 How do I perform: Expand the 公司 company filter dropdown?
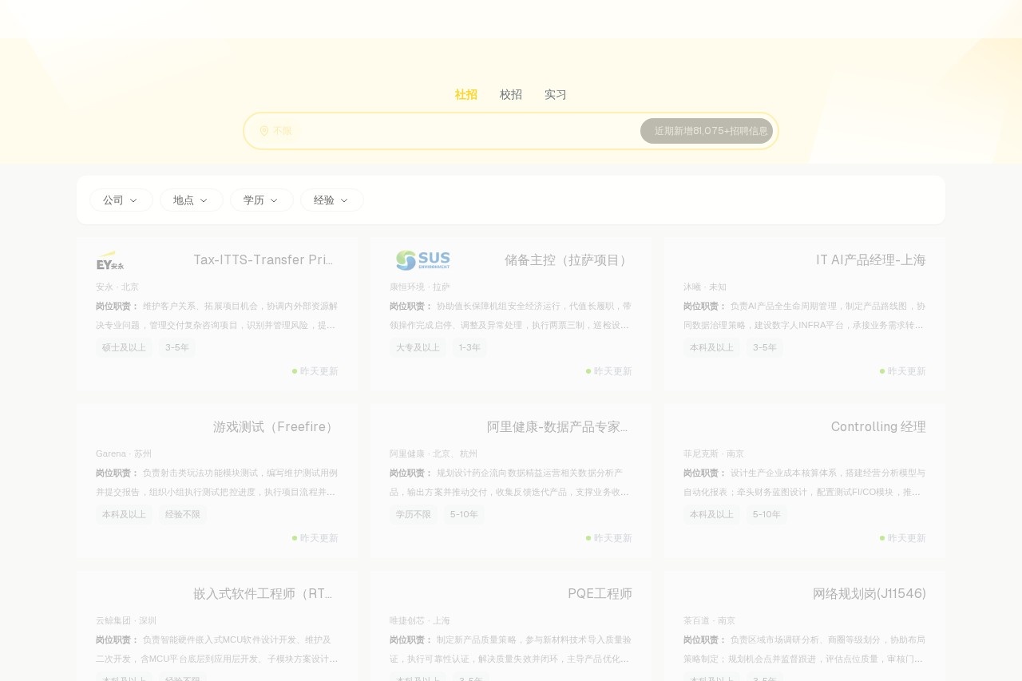(x=121, y=200)
